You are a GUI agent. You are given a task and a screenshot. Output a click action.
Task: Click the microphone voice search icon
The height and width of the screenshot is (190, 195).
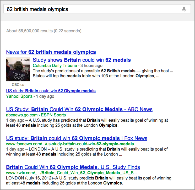click(184, 9)
